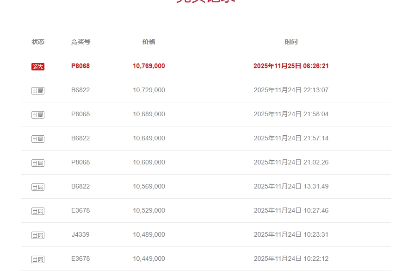Click the 状态 column header

(x=38, y=42)
